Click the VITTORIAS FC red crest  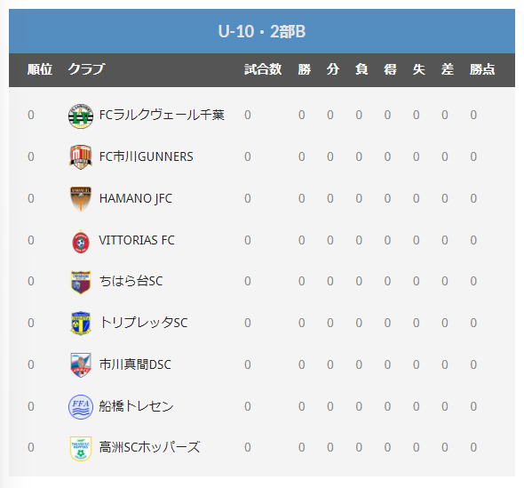pos(81,241)
